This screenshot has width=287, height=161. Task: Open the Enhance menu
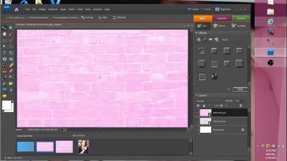(53, 9)
